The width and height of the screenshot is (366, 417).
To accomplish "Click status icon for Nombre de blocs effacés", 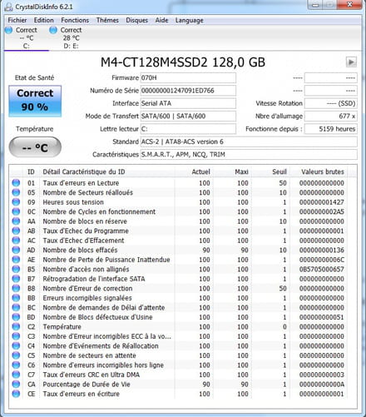I will tap(16, 250).
